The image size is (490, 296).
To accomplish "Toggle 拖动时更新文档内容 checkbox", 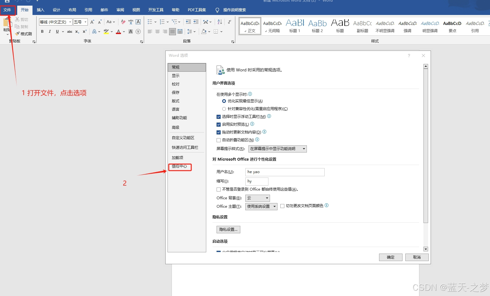I will 218,132.
